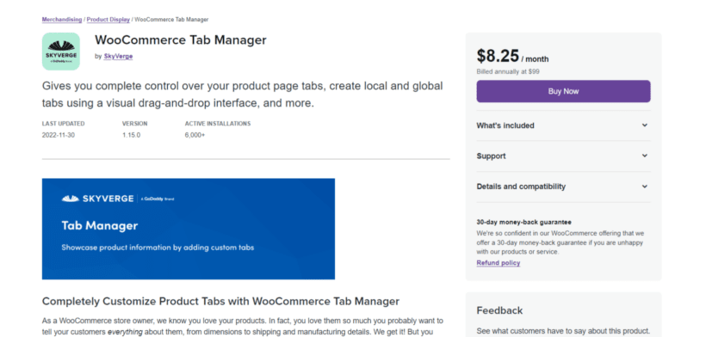Click the chevron icon beside What's included
706x337 pixels.
click(x=644, y=126)
